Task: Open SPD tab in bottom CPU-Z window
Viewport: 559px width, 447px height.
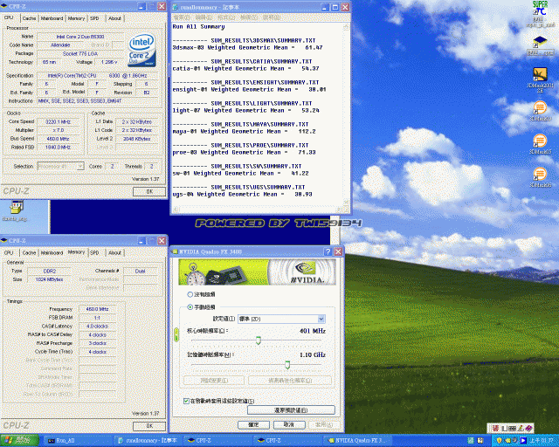Action: coord(94,252)
